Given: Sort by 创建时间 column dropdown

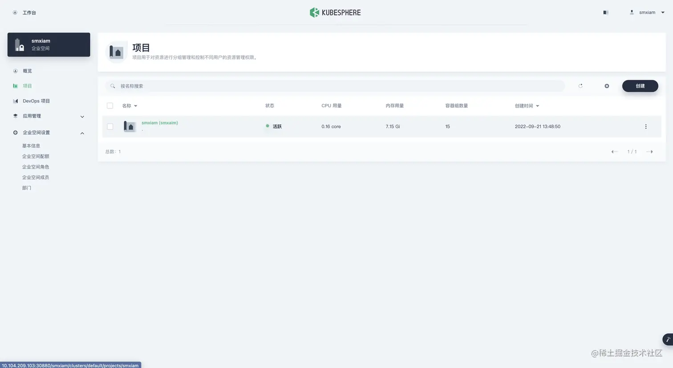Looking at the screenshot, I should click(x=527, y=106).
